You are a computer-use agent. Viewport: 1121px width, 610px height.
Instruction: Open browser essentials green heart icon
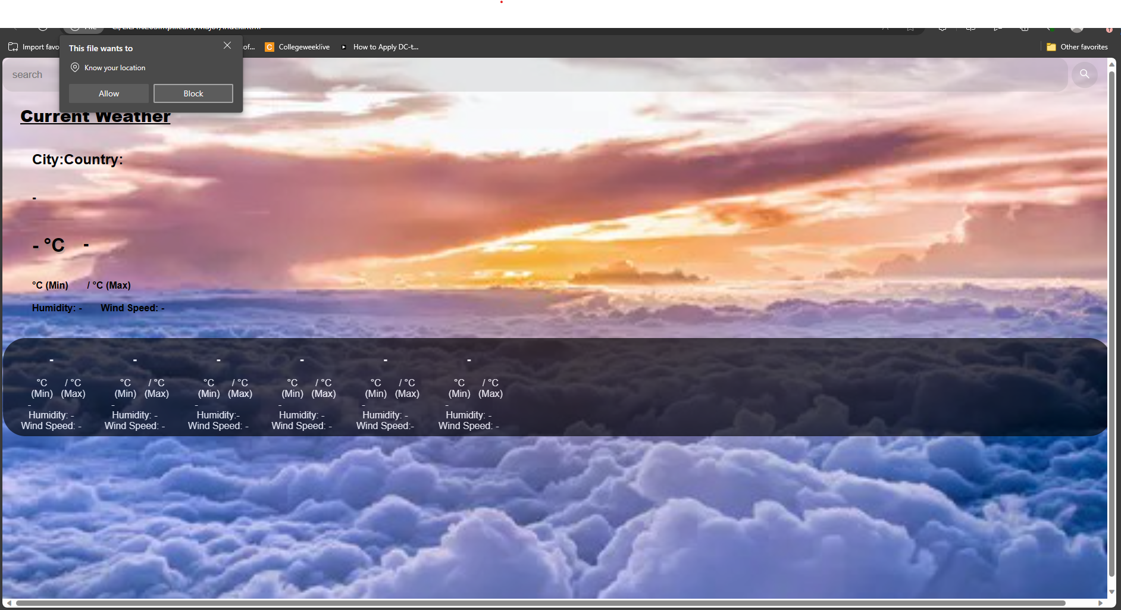[x=1051, y=27]
